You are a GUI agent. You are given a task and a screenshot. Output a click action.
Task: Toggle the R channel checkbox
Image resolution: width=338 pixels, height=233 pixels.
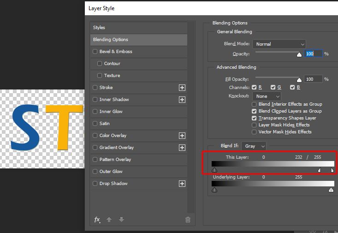point(254,87)
